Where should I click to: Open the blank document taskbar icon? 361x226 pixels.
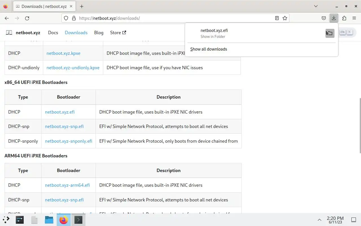pyautogui.click(x=34, y=220)
